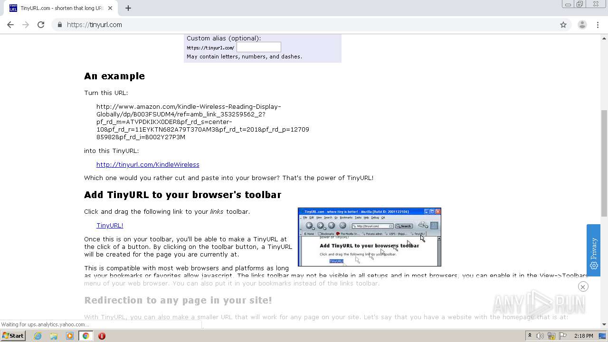Switch to Chrome in the taskbar
This screenshot has width=608, height=342.
pos(86,336)
